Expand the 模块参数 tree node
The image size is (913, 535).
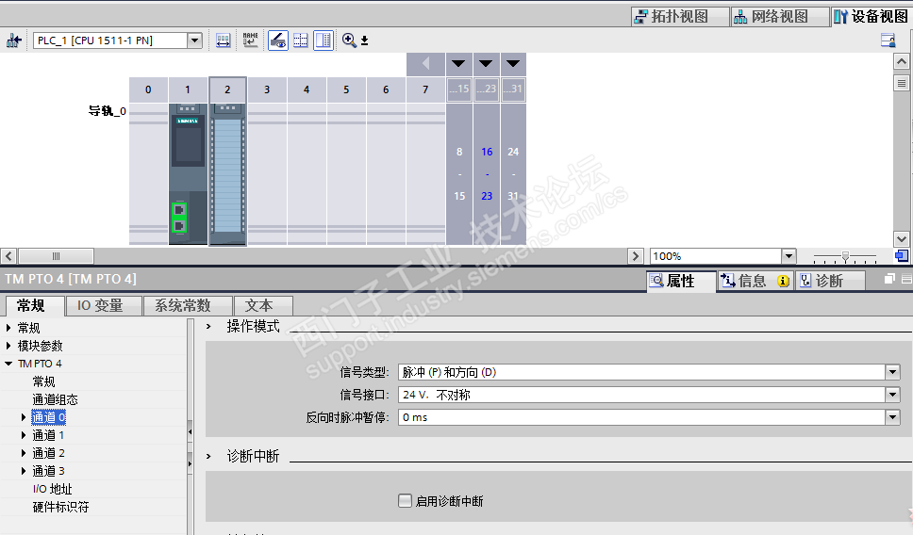coord(8,346)
